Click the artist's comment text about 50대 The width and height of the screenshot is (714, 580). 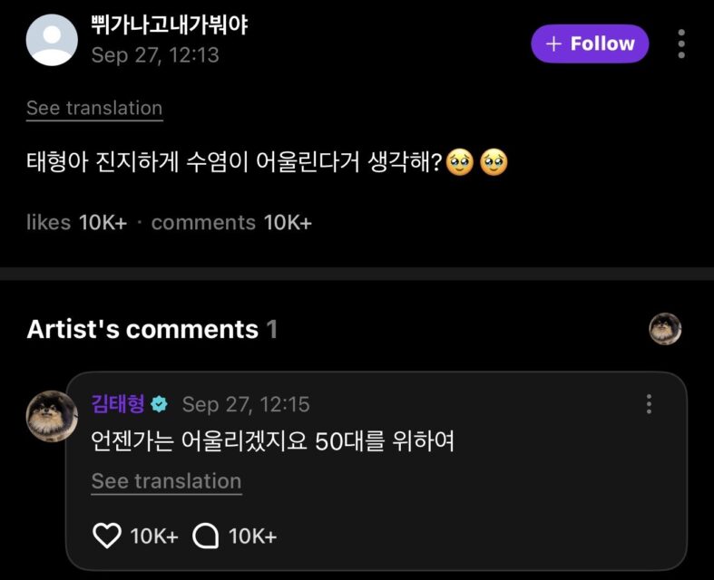point(272,442)
